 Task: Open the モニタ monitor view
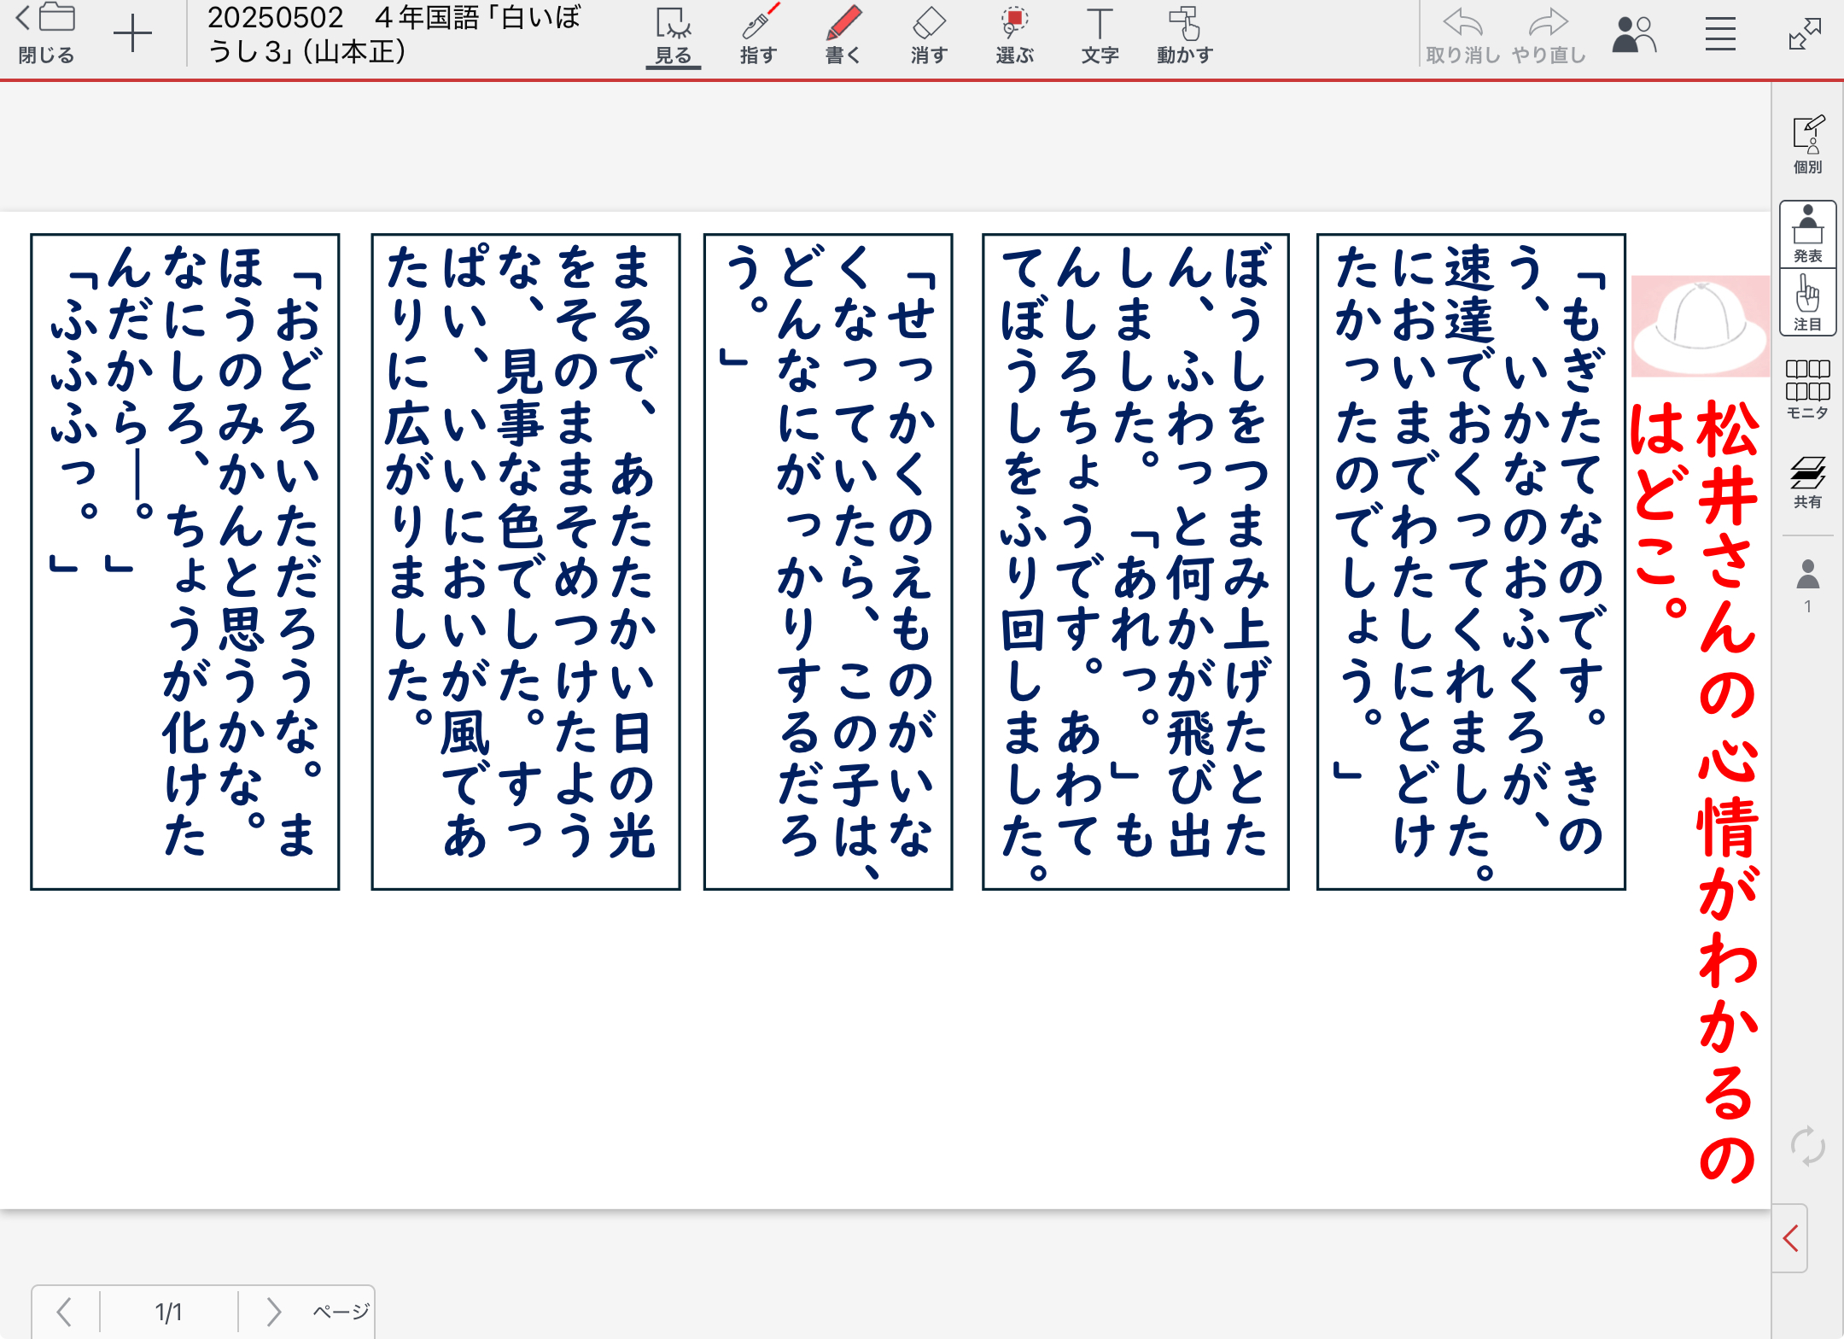click(x=1807, y=389)
